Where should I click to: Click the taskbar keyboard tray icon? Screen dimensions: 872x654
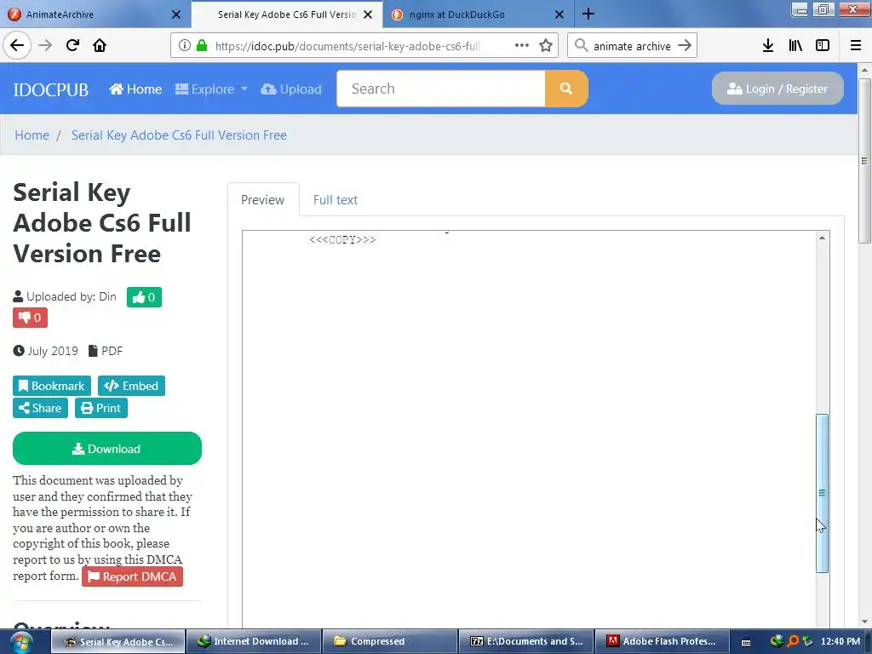(x=746, y=642)
